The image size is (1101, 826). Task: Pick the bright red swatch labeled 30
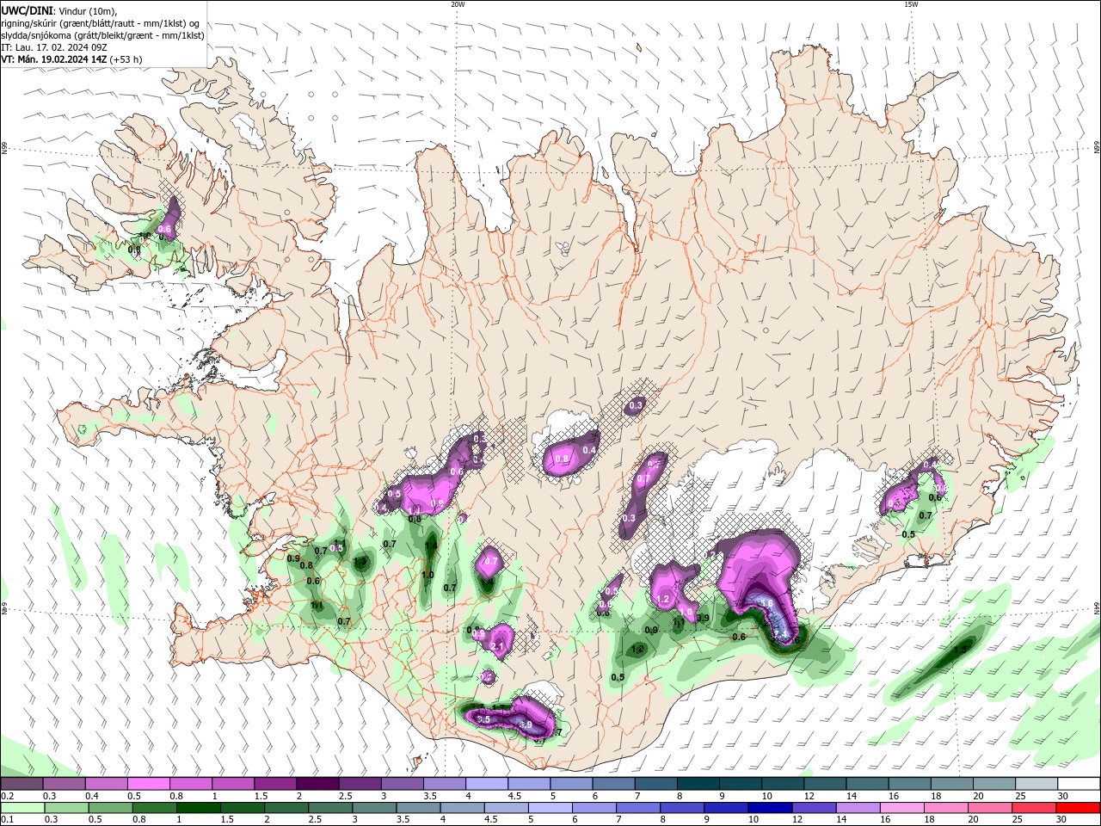(1079, 808)
